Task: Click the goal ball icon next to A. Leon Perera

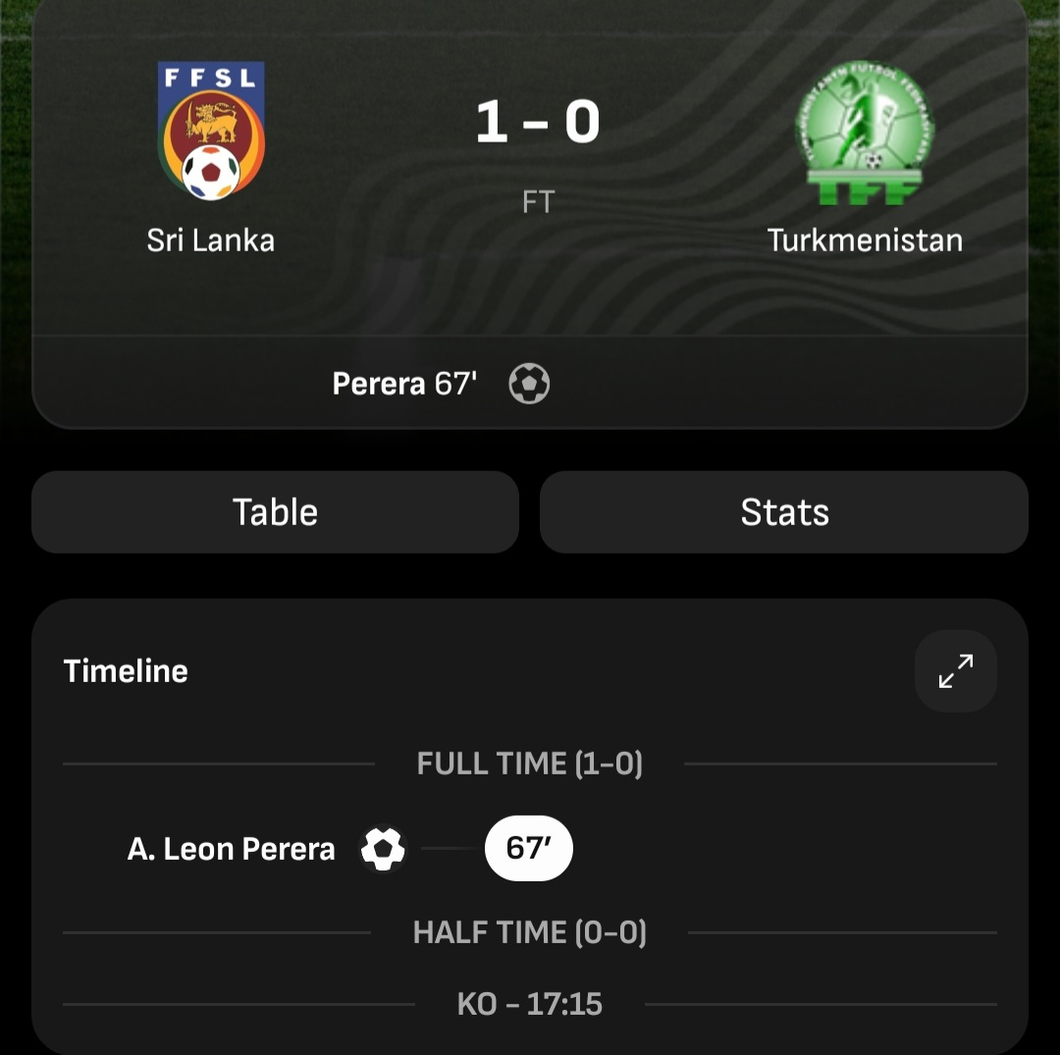Action: pyautogui.click(x=383, y=849)
